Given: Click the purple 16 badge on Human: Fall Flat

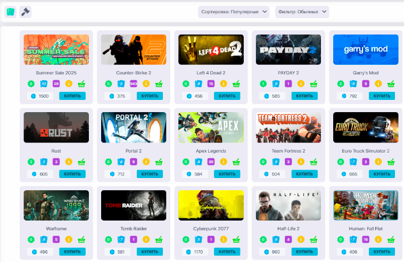Looking at the screenshot, I should pos(366,239).
